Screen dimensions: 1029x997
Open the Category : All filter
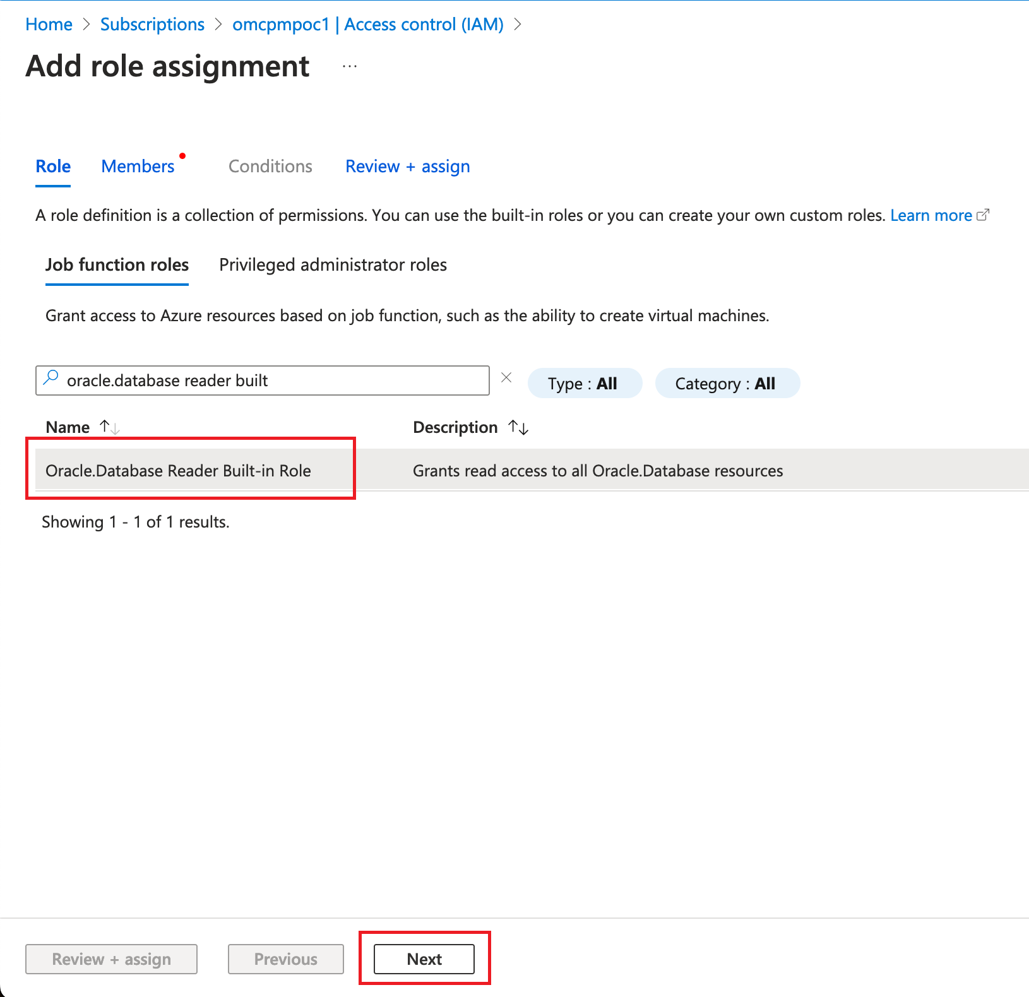click(727, 383)
